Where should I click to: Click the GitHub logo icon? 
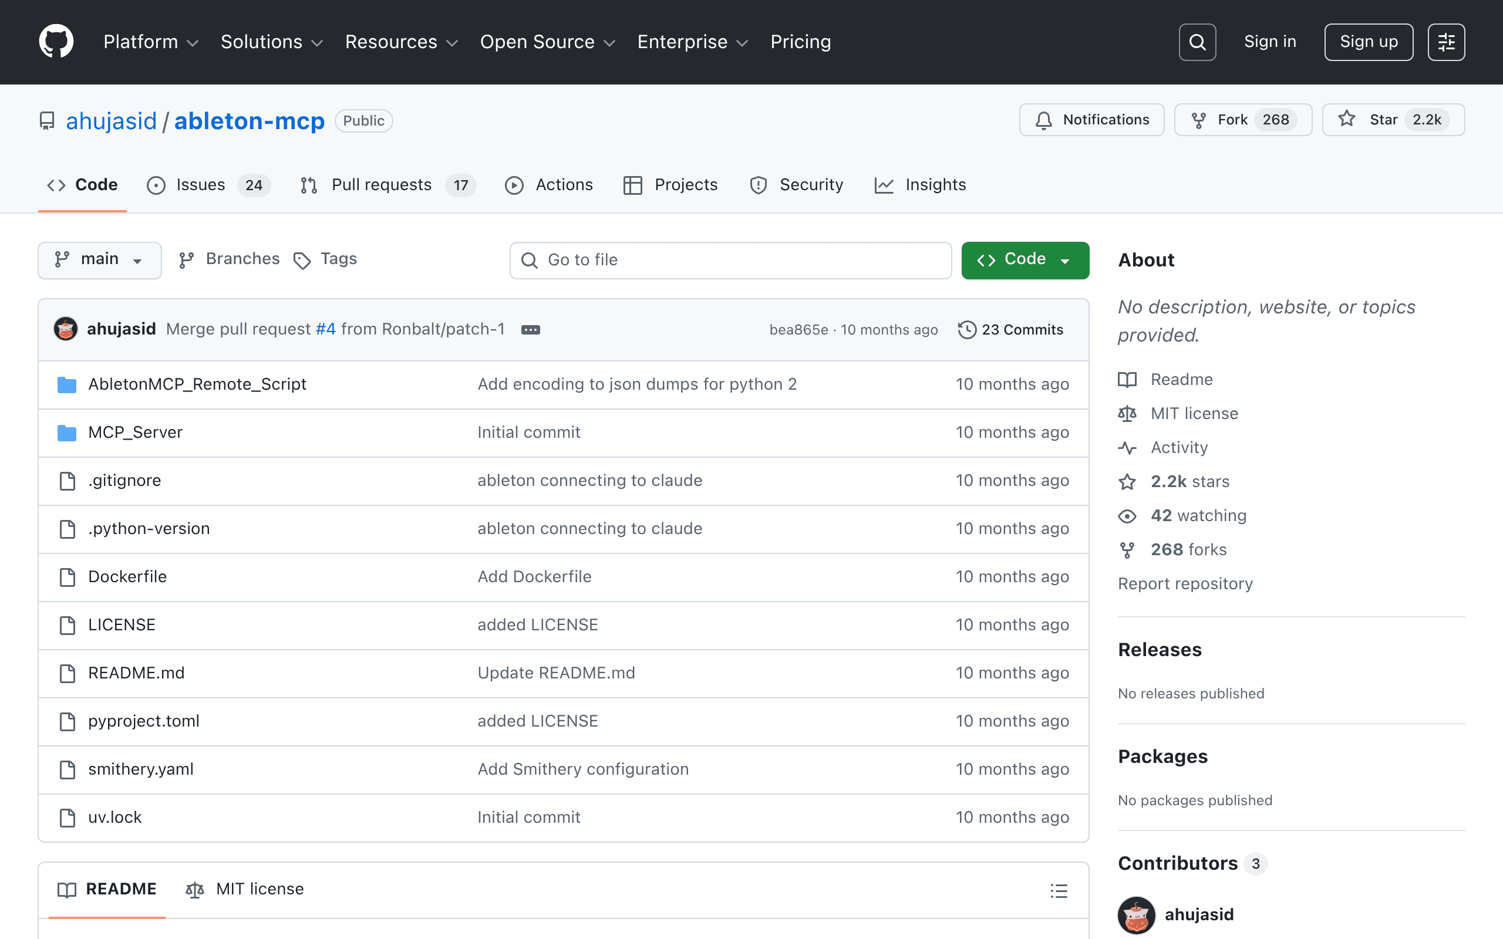(56, 42)
